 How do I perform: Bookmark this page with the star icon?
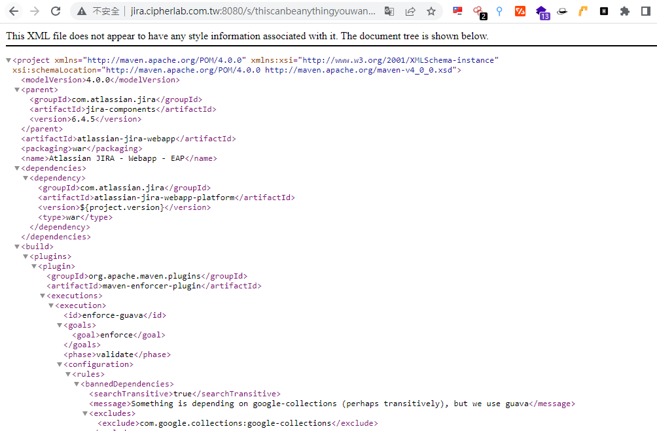pyautogui.click(x=431, y=11)
